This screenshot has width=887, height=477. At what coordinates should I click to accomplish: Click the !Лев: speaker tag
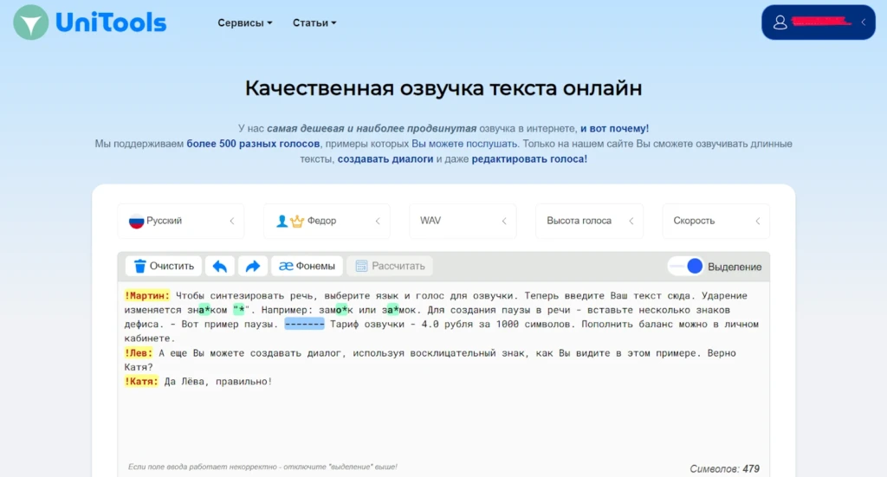click(x=139, y=353)
